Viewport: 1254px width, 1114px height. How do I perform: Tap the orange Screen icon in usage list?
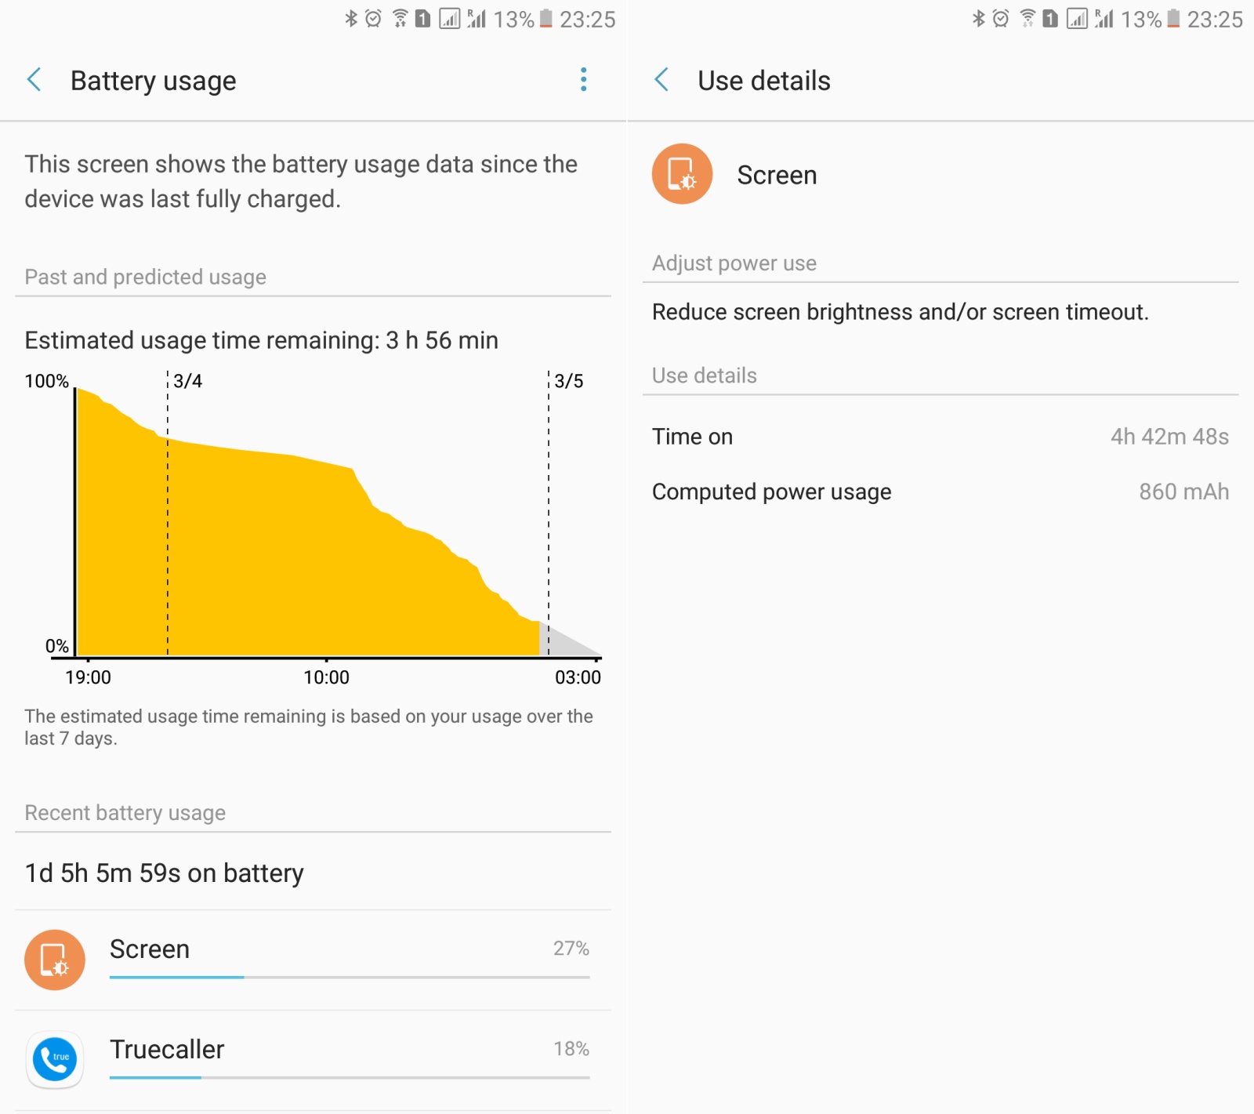pos(55,960)
